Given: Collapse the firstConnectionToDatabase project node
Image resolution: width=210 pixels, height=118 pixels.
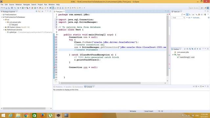Looking at the screenshot, I should (2, 17).
